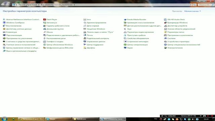Open the Мышь mouse icon
The width and height of the screenshot is (215, 121).
click(44, 32)
